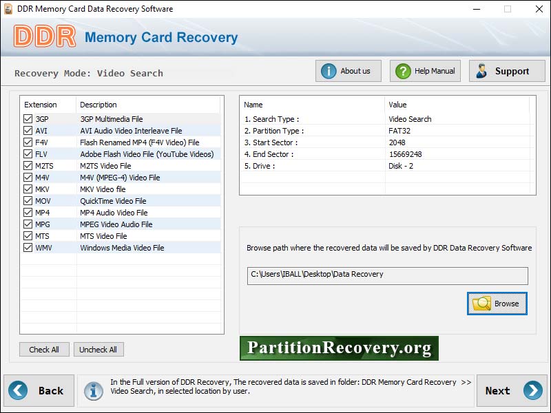This screenshot has width=551, height=413.
Task: Click 'Recovery Mode: Video Search' label
Action: tap(89, 74)
